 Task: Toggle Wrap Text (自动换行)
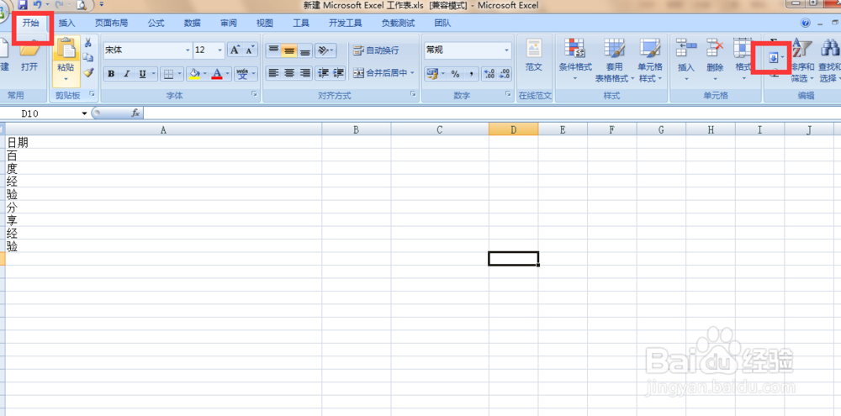tap(376, 50)
